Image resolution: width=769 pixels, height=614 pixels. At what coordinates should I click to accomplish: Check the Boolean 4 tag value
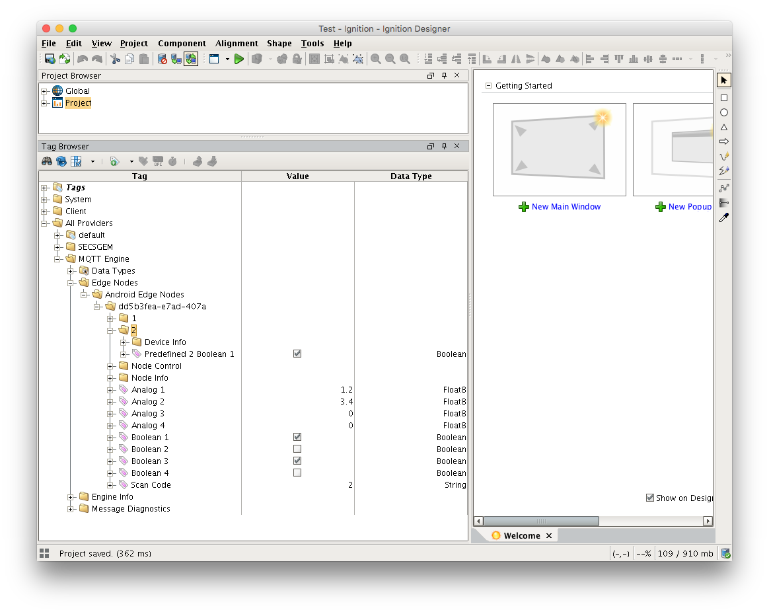coord(297,473)
